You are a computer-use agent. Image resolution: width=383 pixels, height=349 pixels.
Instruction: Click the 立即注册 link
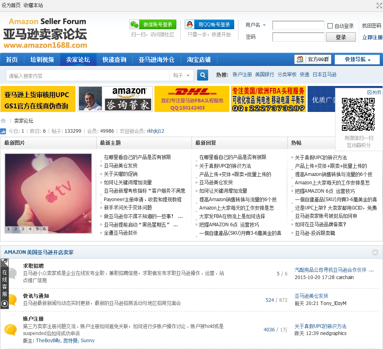[372, 37]
